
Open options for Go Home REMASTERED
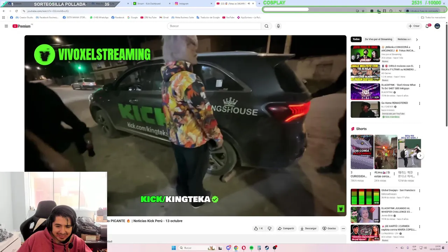(419, 104)
